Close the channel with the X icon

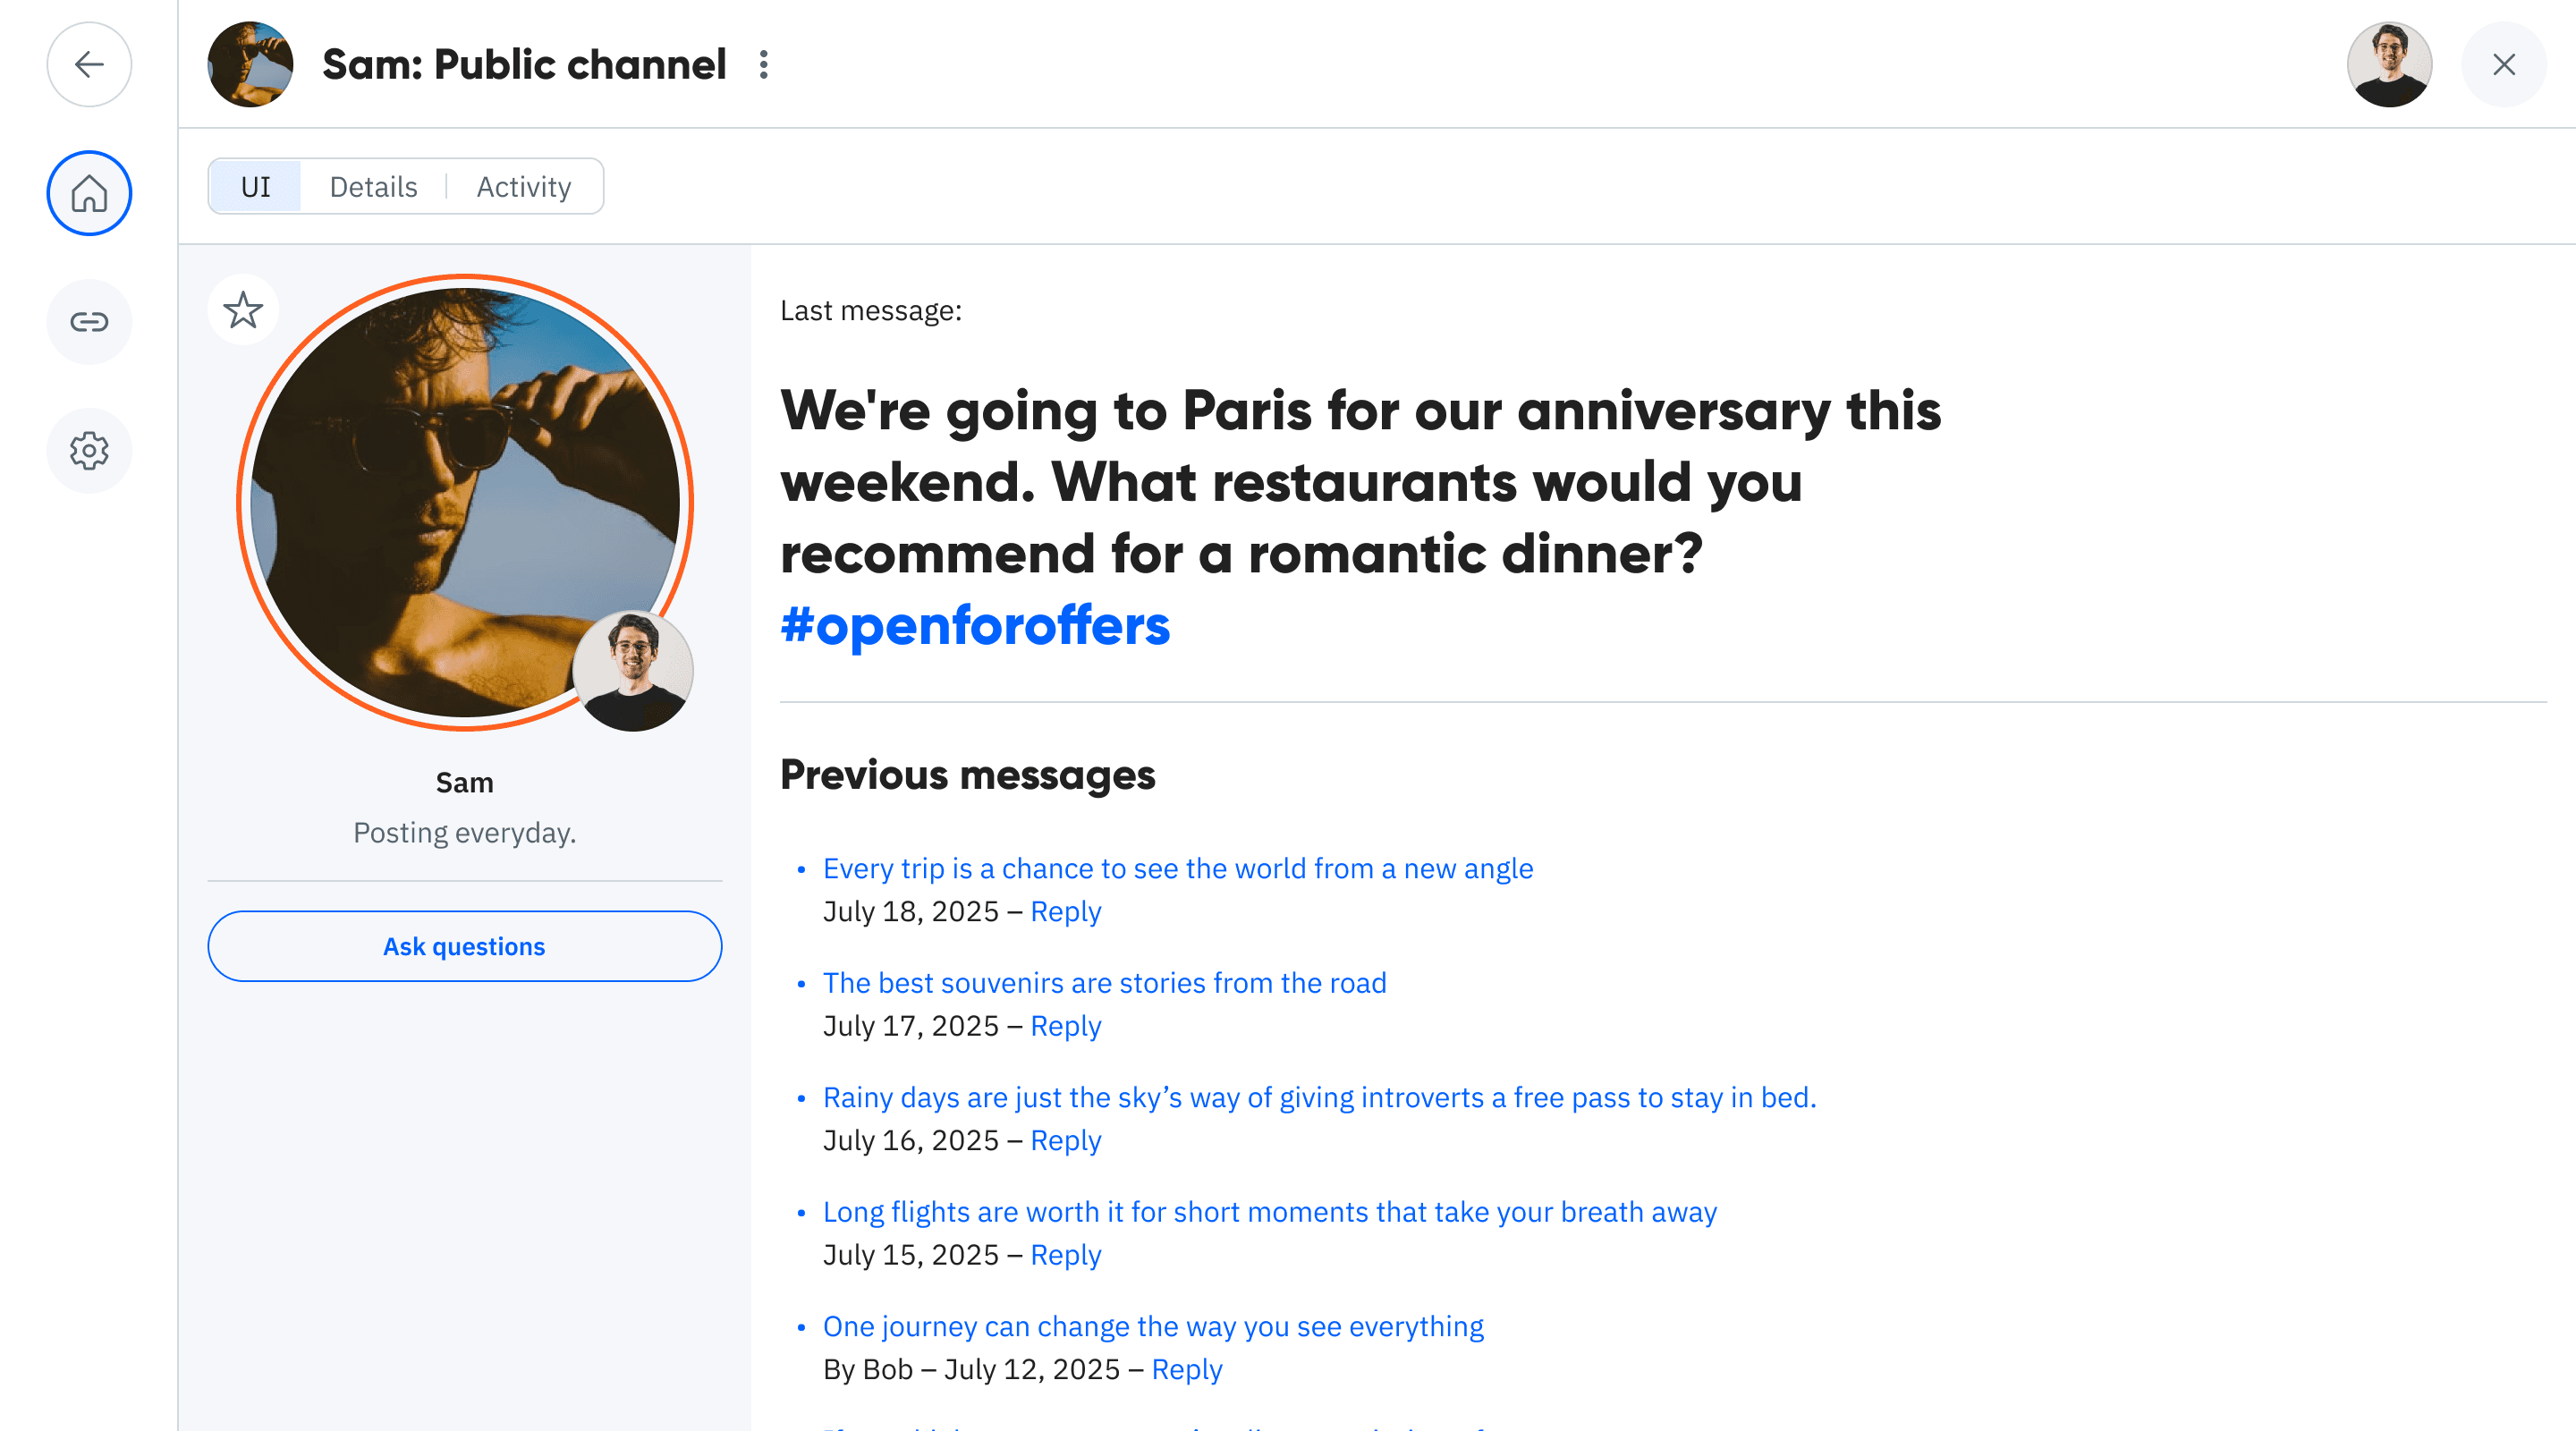point(2503,65)
